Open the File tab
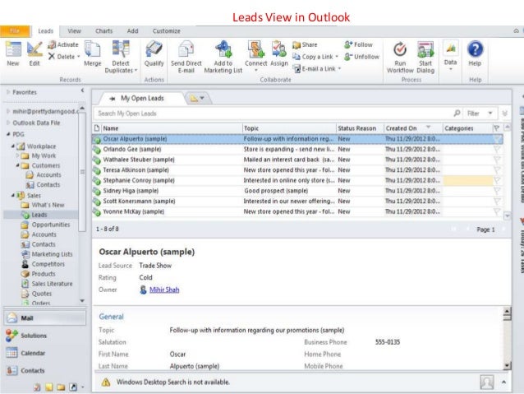 click(x=15, y=31)
